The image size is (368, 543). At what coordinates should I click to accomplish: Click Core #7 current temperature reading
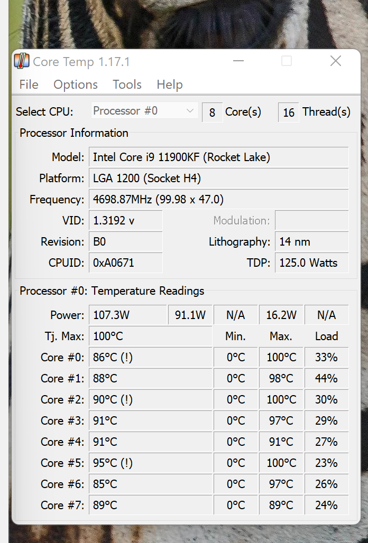150,505
